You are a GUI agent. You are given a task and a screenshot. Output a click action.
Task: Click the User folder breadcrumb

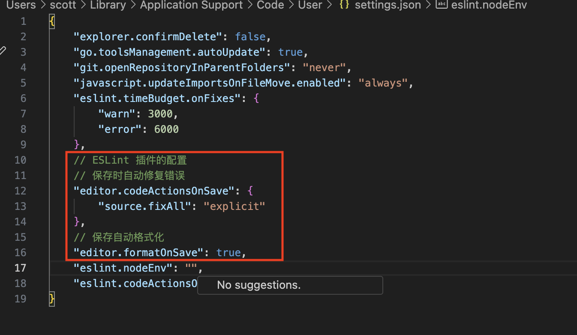pyautogui.click(x=310, y=5)
